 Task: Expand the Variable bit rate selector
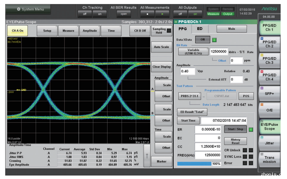coord(193,52)
